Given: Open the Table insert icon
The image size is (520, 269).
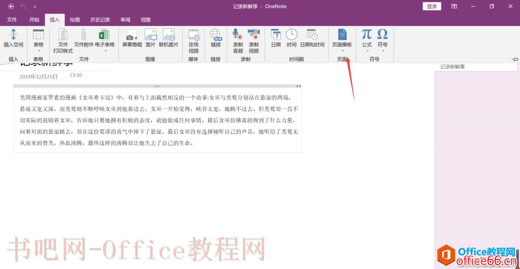Looking at the screenshot, I should [39, 35].
